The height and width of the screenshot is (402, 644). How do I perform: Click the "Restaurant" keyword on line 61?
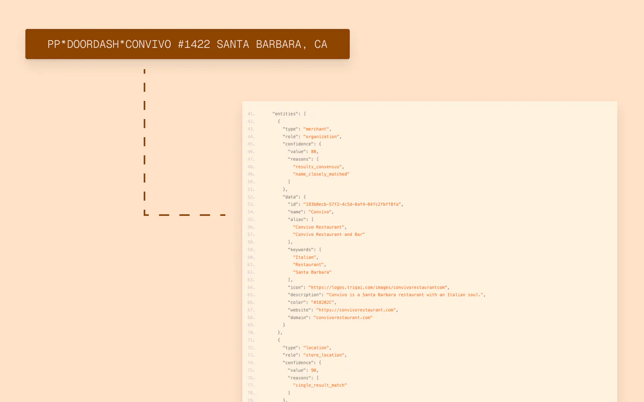(x=309, y=265)
